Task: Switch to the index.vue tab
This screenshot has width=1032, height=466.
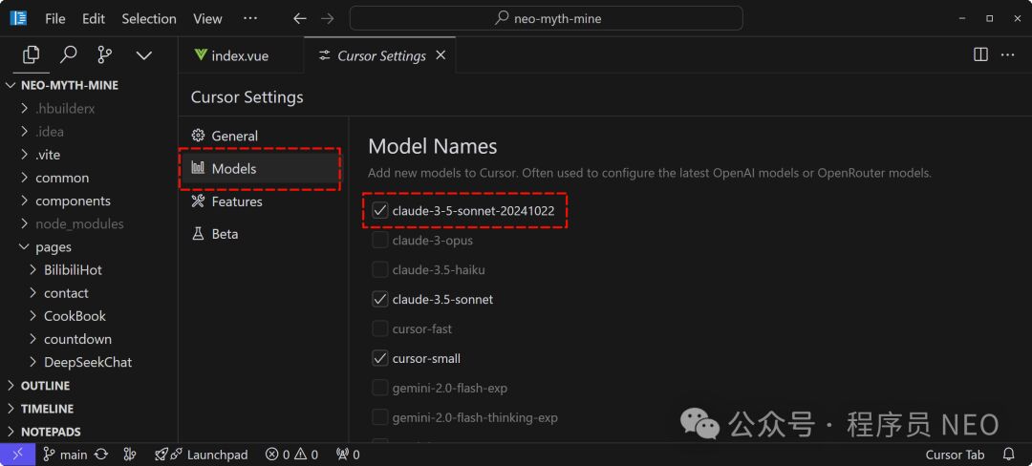Action: point(239,55)
